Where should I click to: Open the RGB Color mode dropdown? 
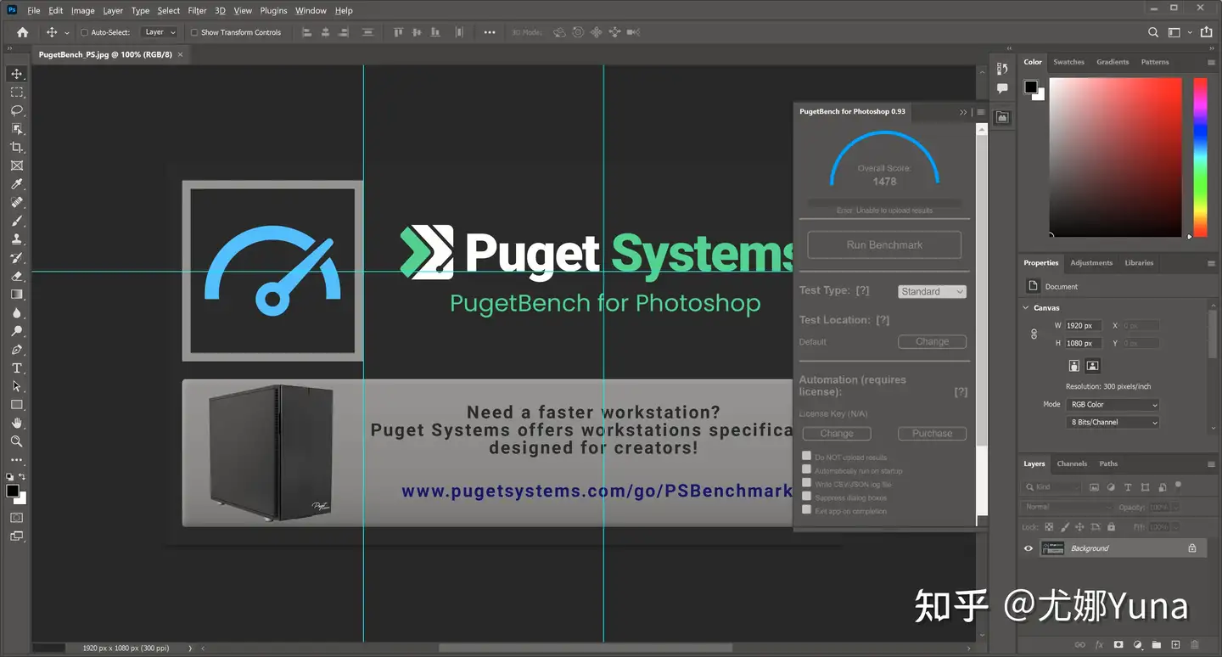pyautogui.click(x=1113, y=405)
